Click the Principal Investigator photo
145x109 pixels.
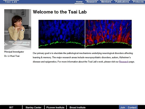click(18, 29)
